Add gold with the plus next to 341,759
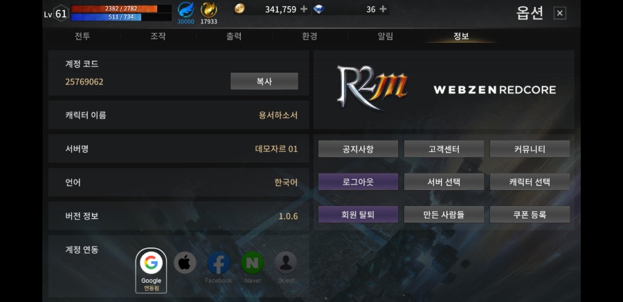This screenshot has height=302, width=623. [x=304, y=9]
